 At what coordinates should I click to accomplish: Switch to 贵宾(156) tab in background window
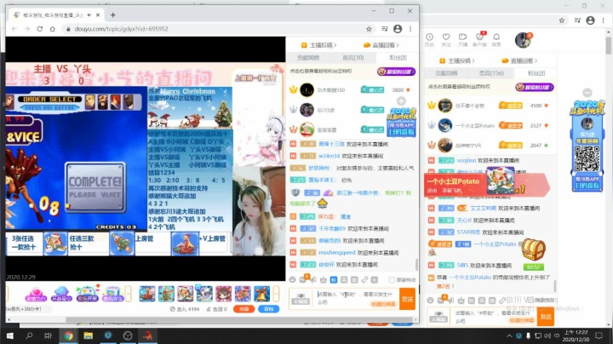click(x=491, y=73)
